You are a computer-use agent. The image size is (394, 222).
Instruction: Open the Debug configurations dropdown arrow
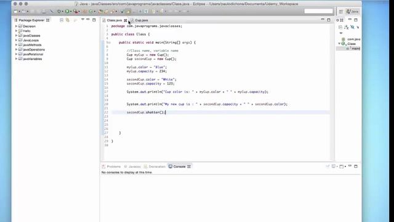[63, 12]
